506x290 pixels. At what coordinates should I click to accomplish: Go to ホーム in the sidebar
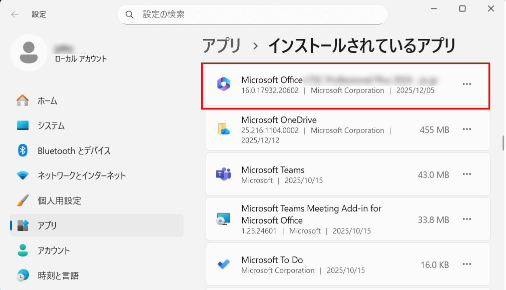click(x=47, y=100)
